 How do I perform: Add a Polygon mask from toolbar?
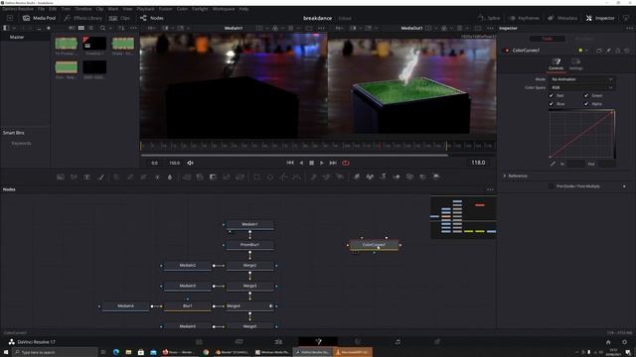point(283,177)
